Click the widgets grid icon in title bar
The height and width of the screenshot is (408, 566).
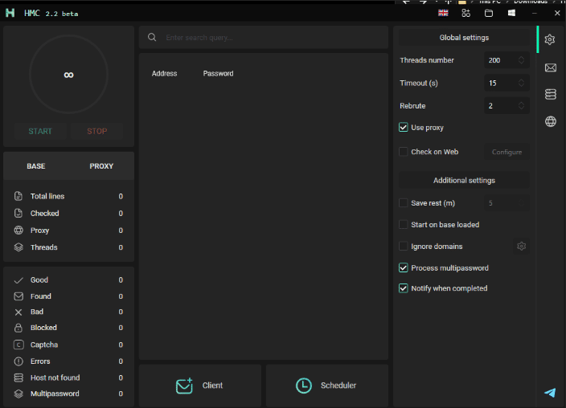[466, 13]
